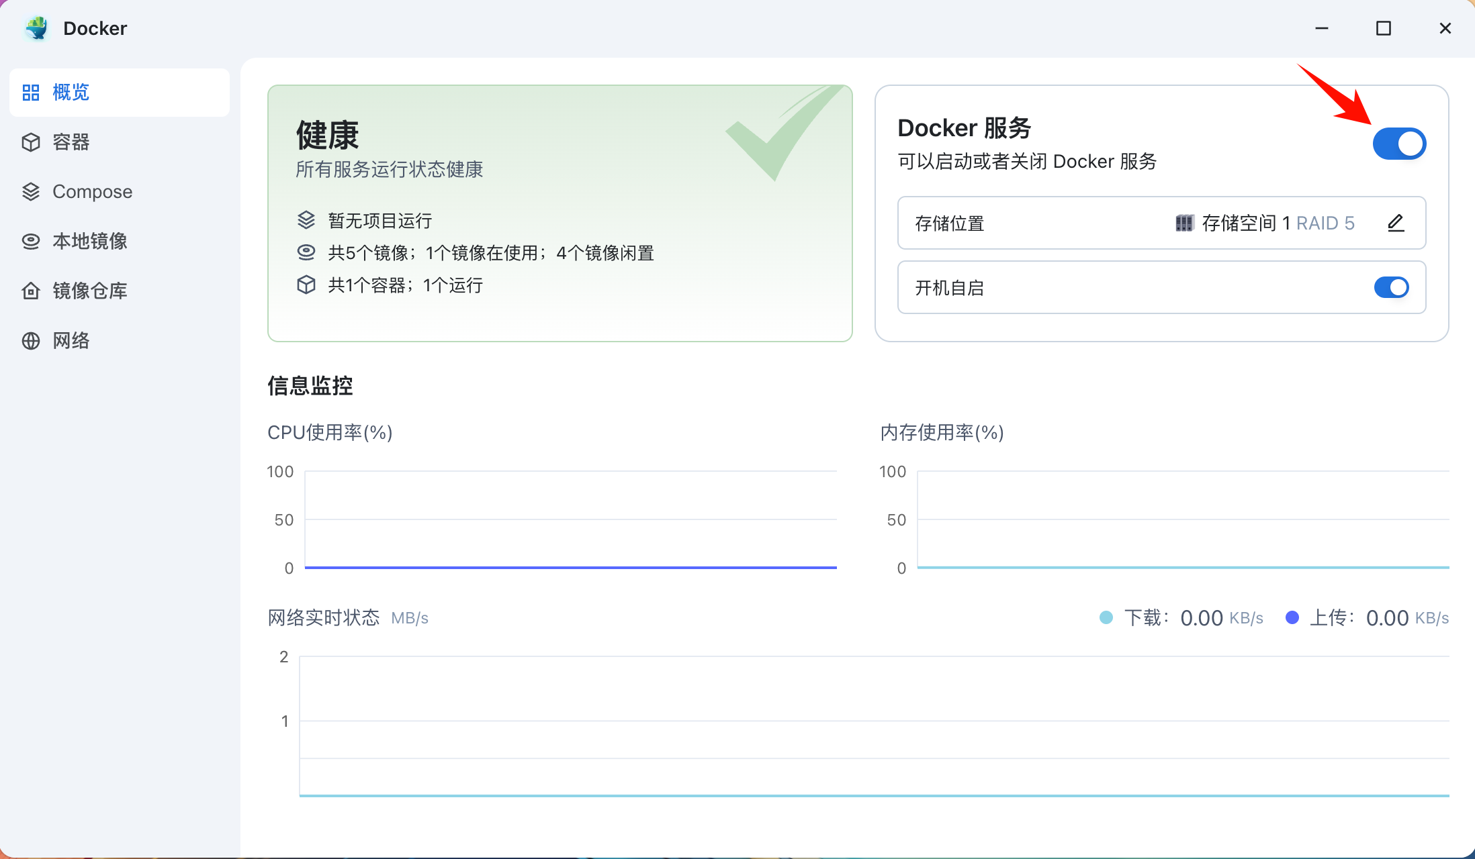Screen dimensions: 1475x859
Task: Click the image disk icon beside 共5个镜像
Action: click(306, 252)
